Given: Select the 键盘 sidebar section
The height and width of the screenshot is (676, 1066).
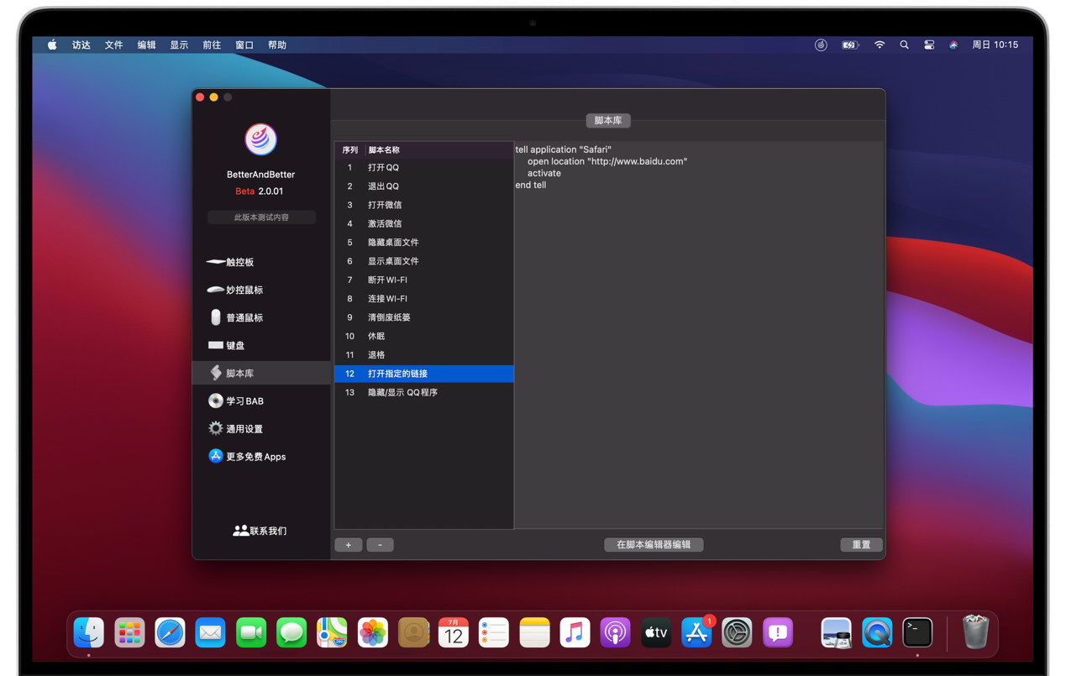Looking at the screenshot, I should pyautogui.click(x=236, y=344).
